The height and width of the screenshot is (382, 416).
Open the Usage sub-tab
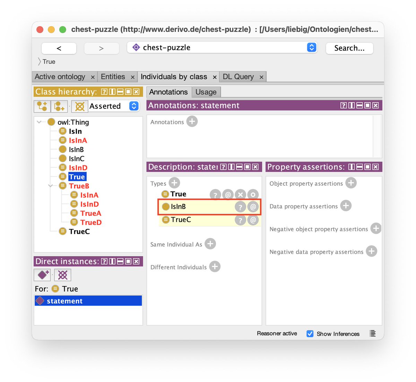206,92
